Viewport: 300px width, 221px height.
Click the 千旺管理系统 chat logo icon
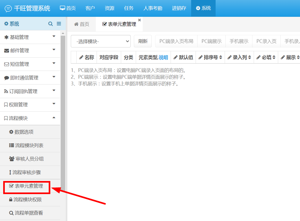[8, 9]
